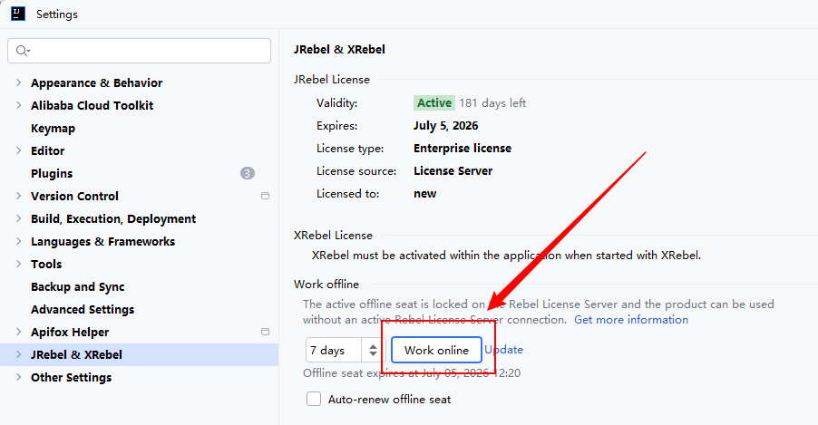Click the IntelliJ IDEA logo icon
The image size is (818, 425).
point(17,14)
